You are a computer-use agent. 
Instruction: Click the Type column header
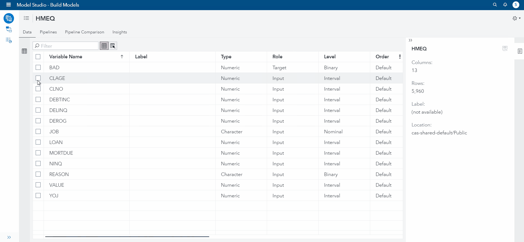pyautogui.click(x=241, y=57)
